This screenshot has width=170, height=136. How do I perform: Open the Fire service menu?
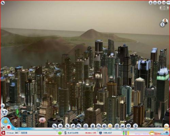click(x=98, y=126)
